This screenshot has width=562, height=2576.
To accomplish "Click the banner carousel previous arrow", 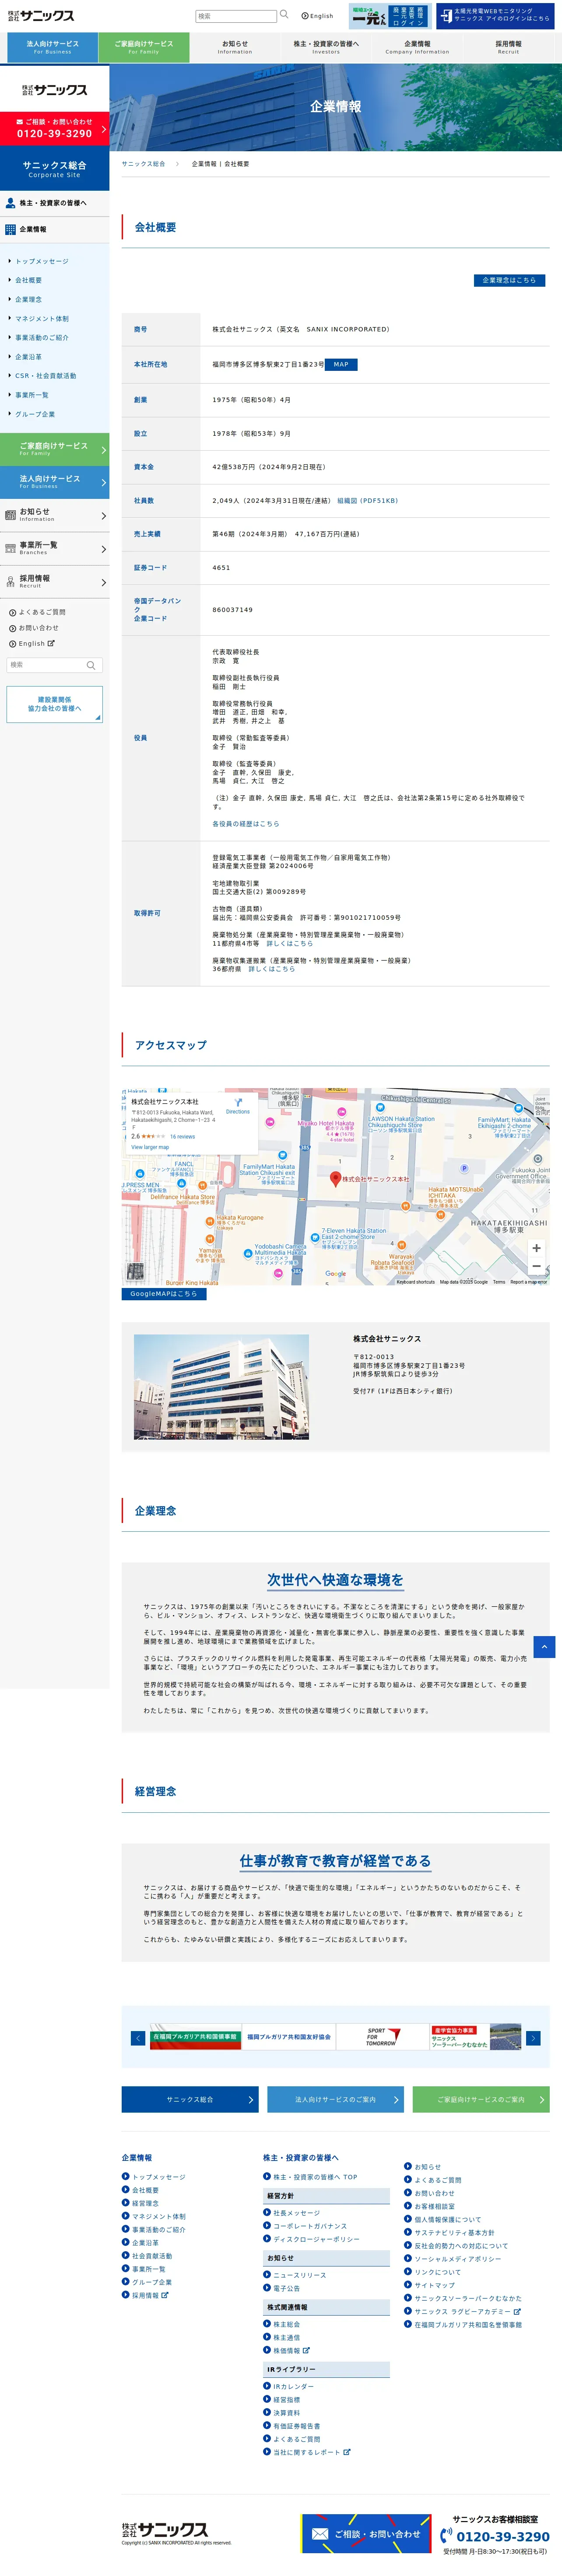I will (138, 2038).
